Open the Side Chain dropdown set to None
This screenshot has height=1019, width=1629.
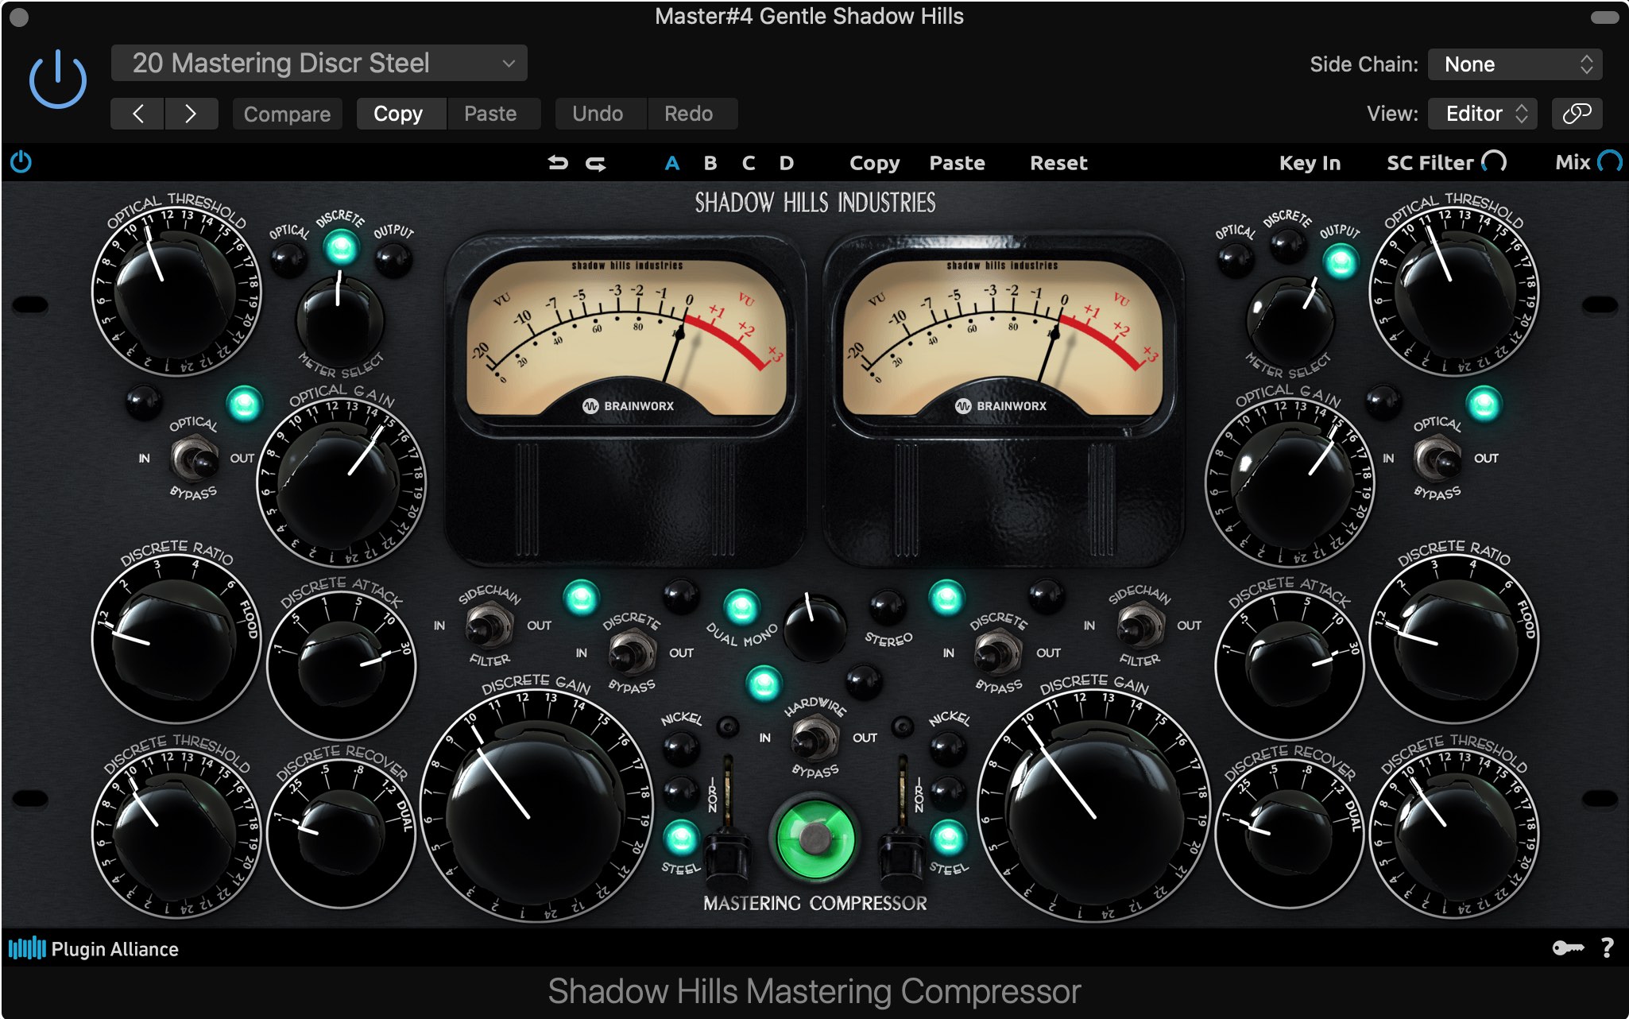pos(1514,64)
